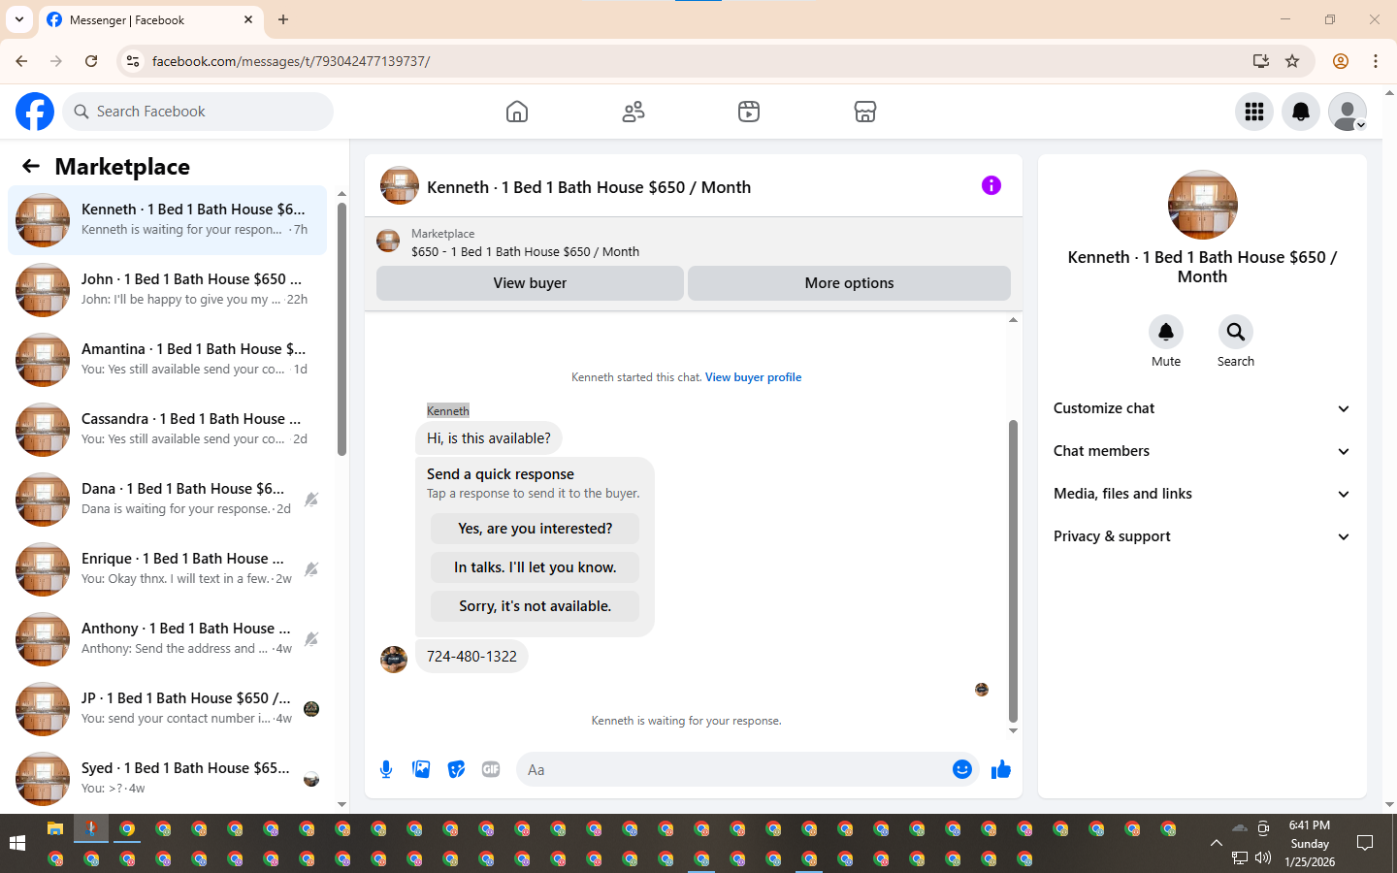Screen dimensions: 1397x873
Task: Click the chat list scrollbar
Action: (x=341, y=328)
